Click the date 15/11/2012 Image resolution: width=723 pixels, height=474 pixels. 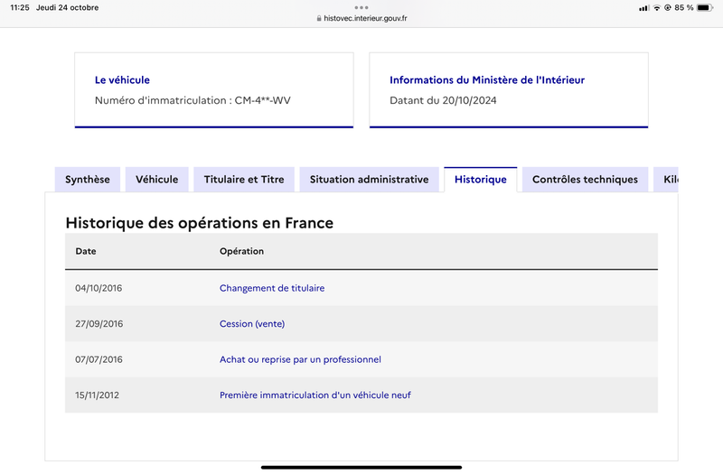(97, 395)
